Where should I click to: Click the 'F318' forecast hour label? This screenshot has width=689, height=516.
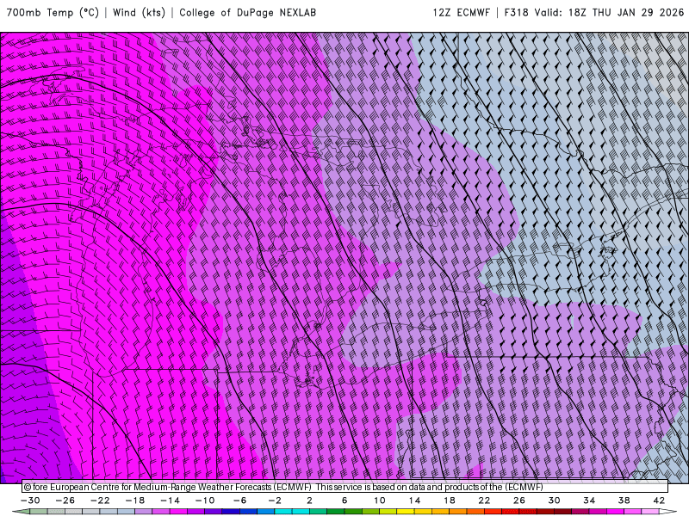(x=516, y=13)
